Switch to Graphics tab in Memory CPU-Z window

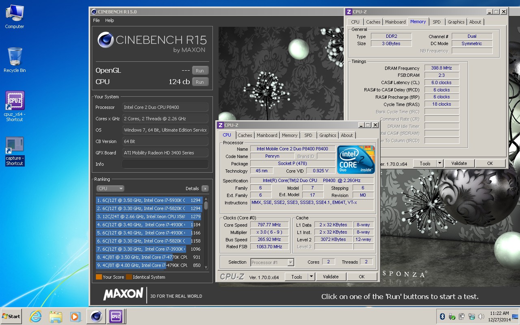tap(456, 22)
